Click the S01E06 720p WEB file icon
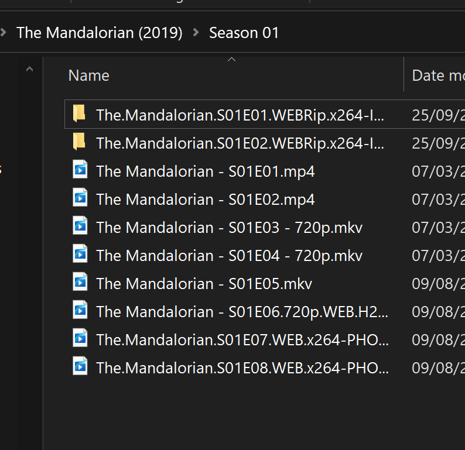 [x=80, y=311]
